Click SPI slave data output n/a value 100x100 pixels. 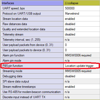(82, 81)
